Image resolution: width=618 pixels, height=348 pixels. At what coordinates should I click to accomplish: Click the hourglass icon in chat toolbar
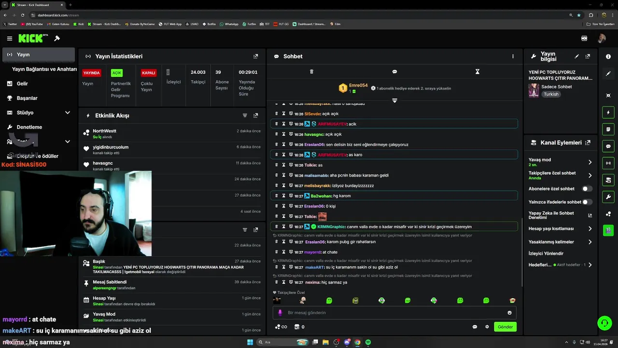click(x=478, y=72)
